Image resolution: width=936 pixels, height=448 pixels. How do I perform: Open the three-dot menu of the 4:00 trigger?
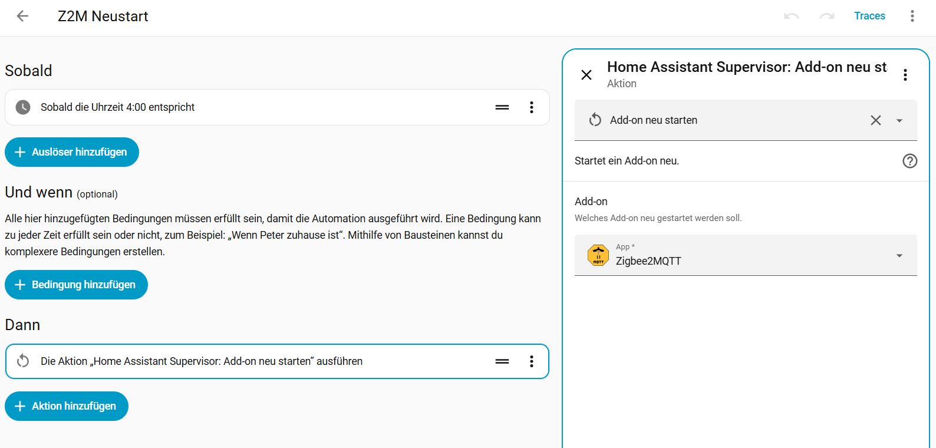point(532,107)
